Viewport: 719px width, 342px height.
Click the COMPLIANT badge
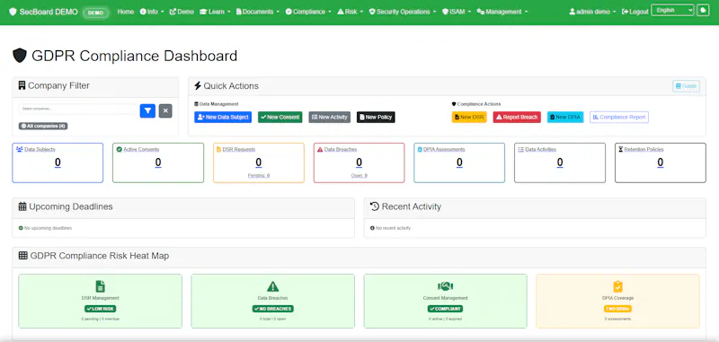pos(445,309)
